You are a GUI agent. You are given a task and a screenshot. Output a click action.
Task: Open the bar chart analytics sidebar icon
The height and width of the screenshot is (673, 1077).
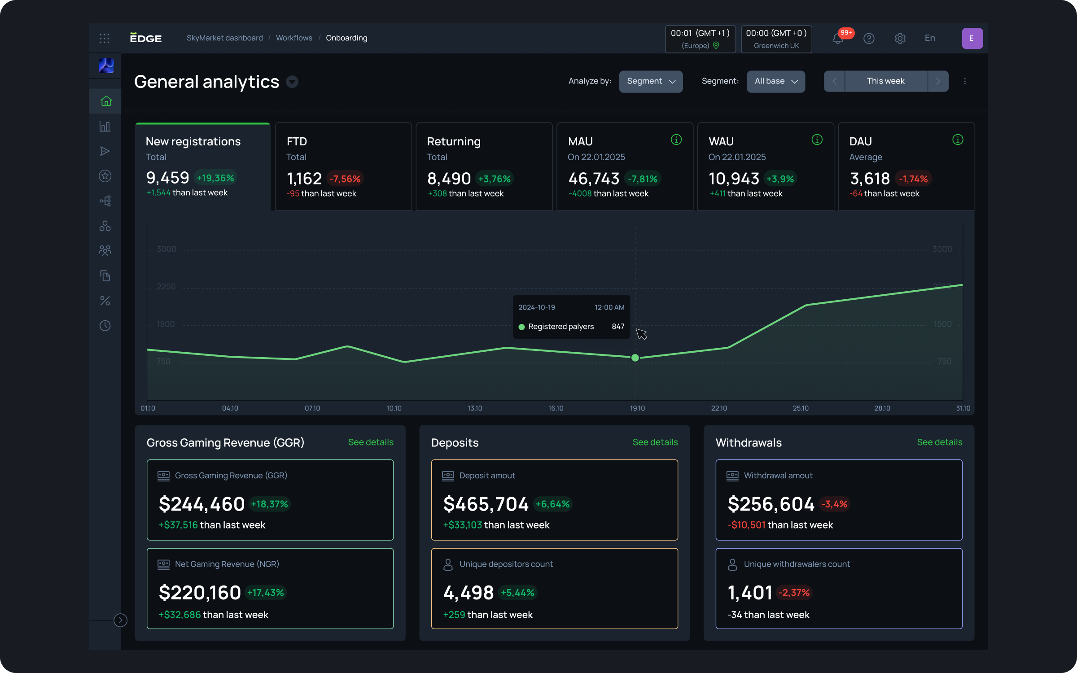point(105,127)
